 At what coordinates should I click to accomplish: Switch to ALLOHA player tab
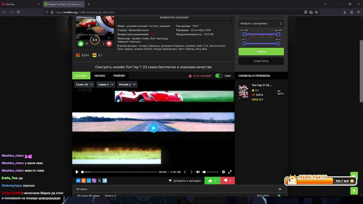click(81, 76)
